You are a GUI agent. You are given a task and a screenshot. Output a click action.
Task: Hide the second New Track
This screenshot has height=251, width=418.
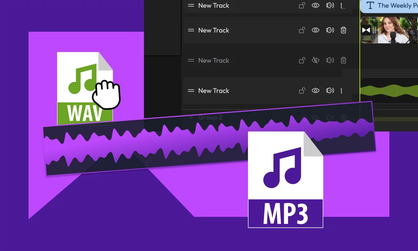pyautogui.click(x=316, y=30)
